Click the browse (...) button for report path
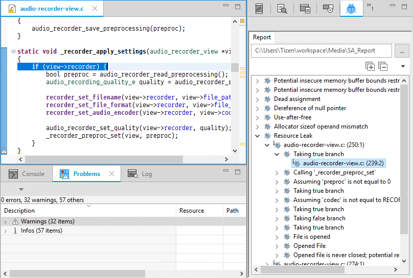Screen dimensions: 413x278 coord(402,50)
